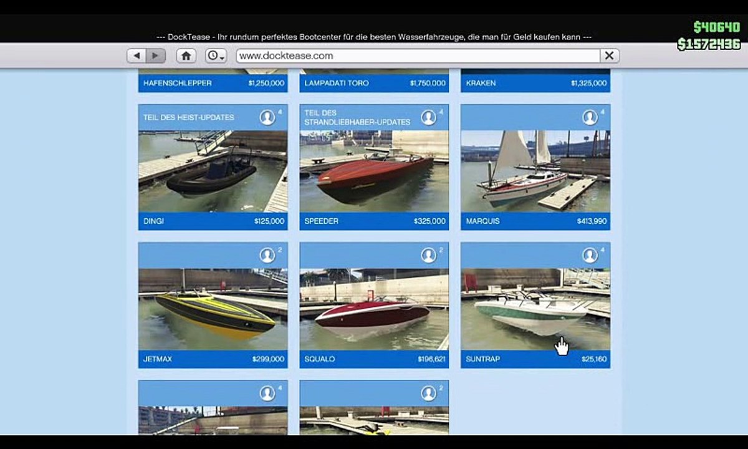Click the $1,325,000 Kraken price
748x449 pixels.
coord(588,83)
